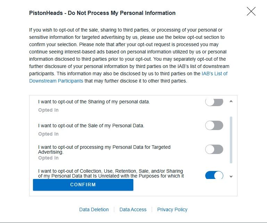Click the scroll up arrow in options list

tap(231, 102)
